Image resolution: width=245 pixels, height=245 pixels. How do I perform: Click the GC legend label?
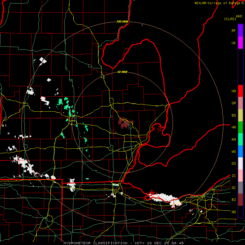(234, 188)
